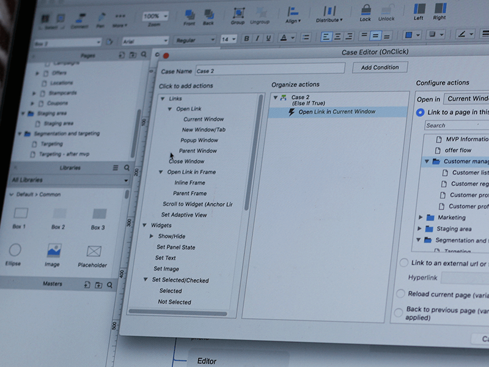489x367 pixels.
Task: Toggle bulleted list icon
Action: click(306, 38)
